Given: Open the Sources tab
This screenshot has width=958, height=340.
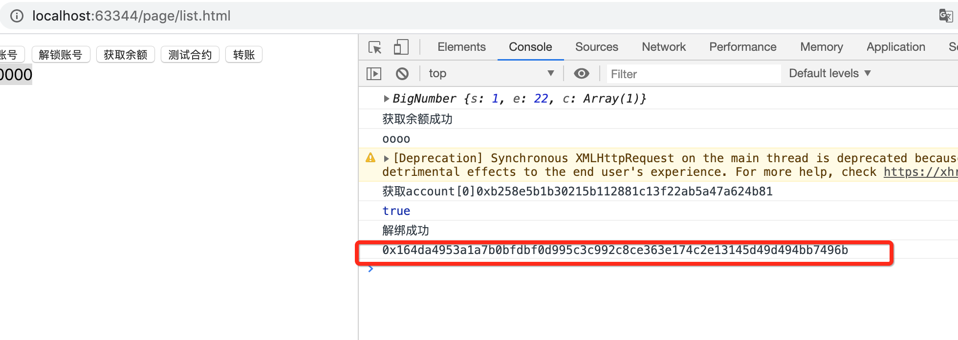Looking at the screenshot, I should click(596, 47).
